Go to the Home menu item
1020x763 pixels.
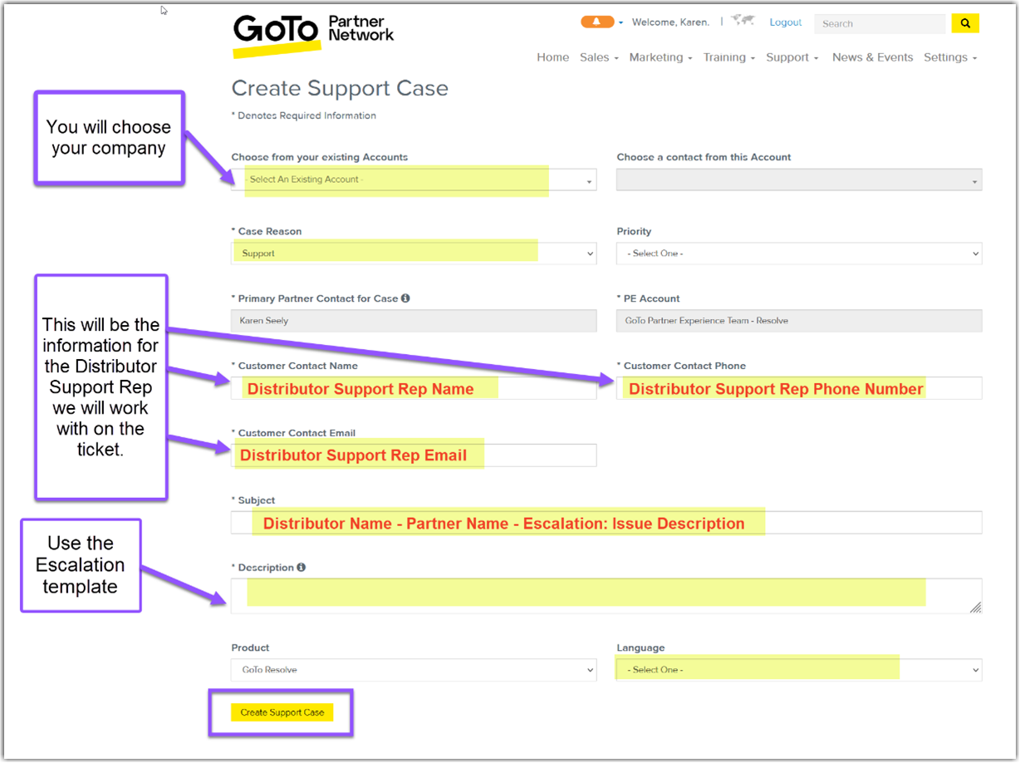click(553, 57)
